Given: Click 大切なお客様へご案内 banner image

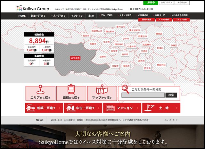Looking at the screenshot, I should click(102, 137).
